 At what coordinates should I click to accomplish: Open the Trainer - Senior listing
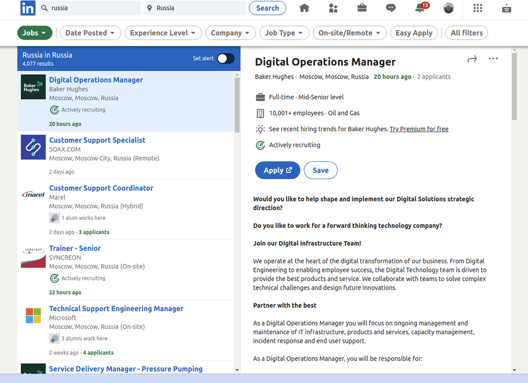[x=75, y=248]
